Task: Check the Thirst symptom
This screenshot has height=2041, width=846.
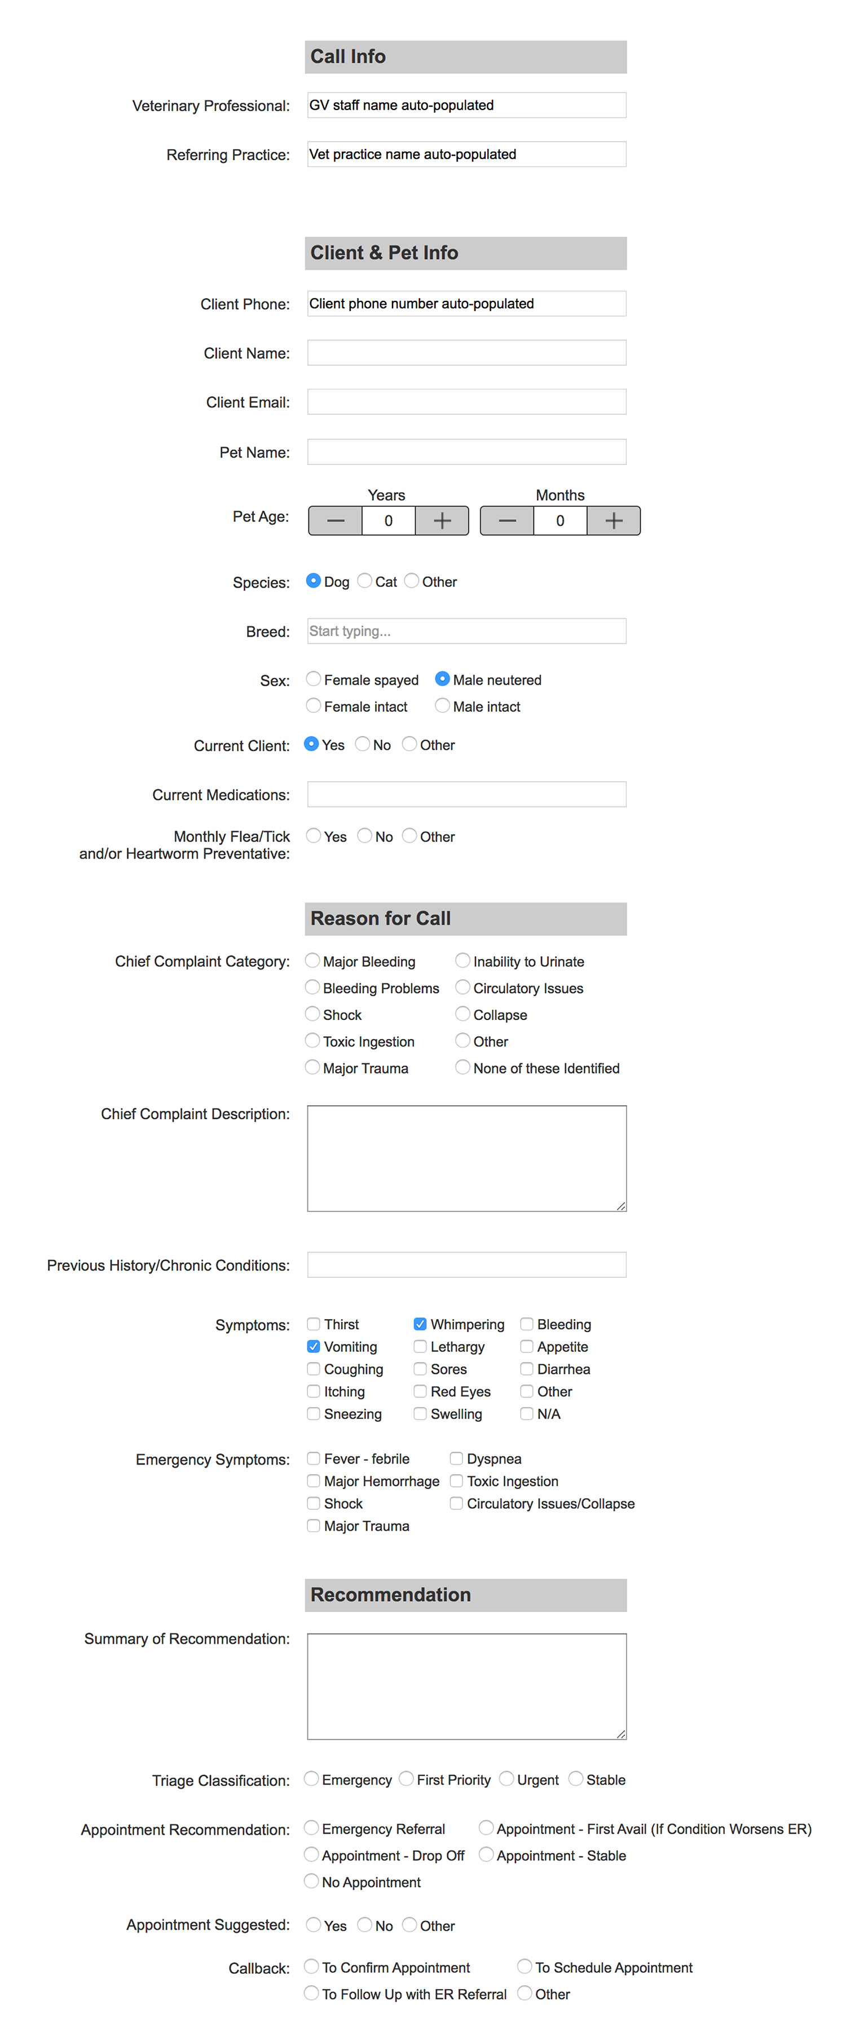Action: [x=314, y=1324]
